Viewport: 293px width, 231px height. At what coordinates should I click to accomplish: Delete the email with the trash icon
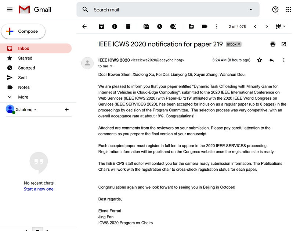(x=128, y=26)
